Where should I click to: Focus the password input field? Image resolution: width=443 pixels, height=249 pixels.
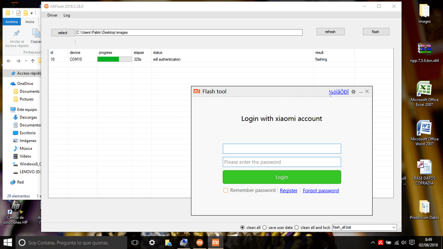pyautogui.click(x=282, y=162)
